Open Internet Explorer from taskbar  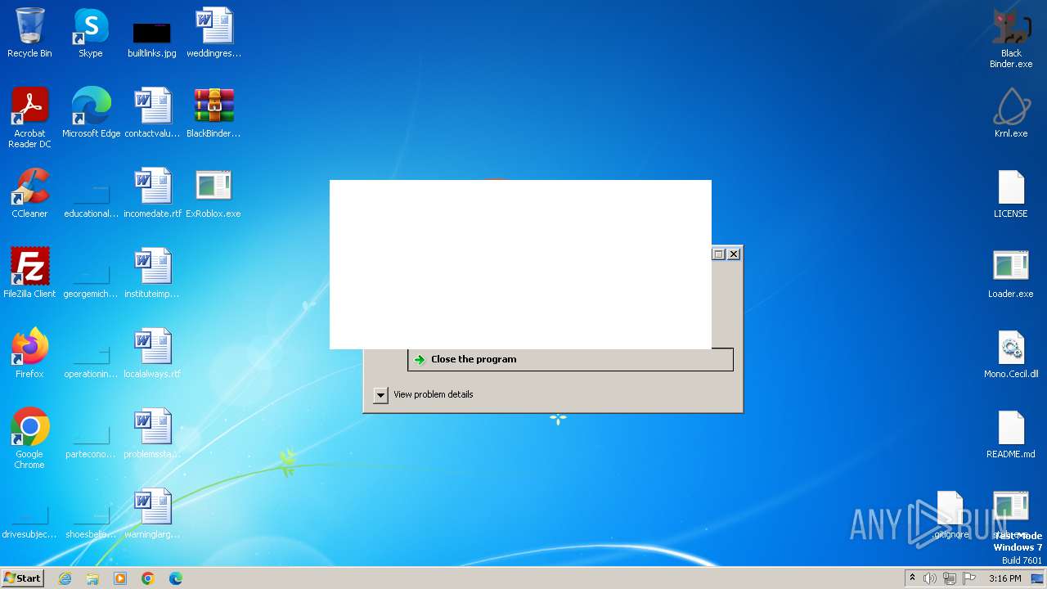tap(65, 578)
